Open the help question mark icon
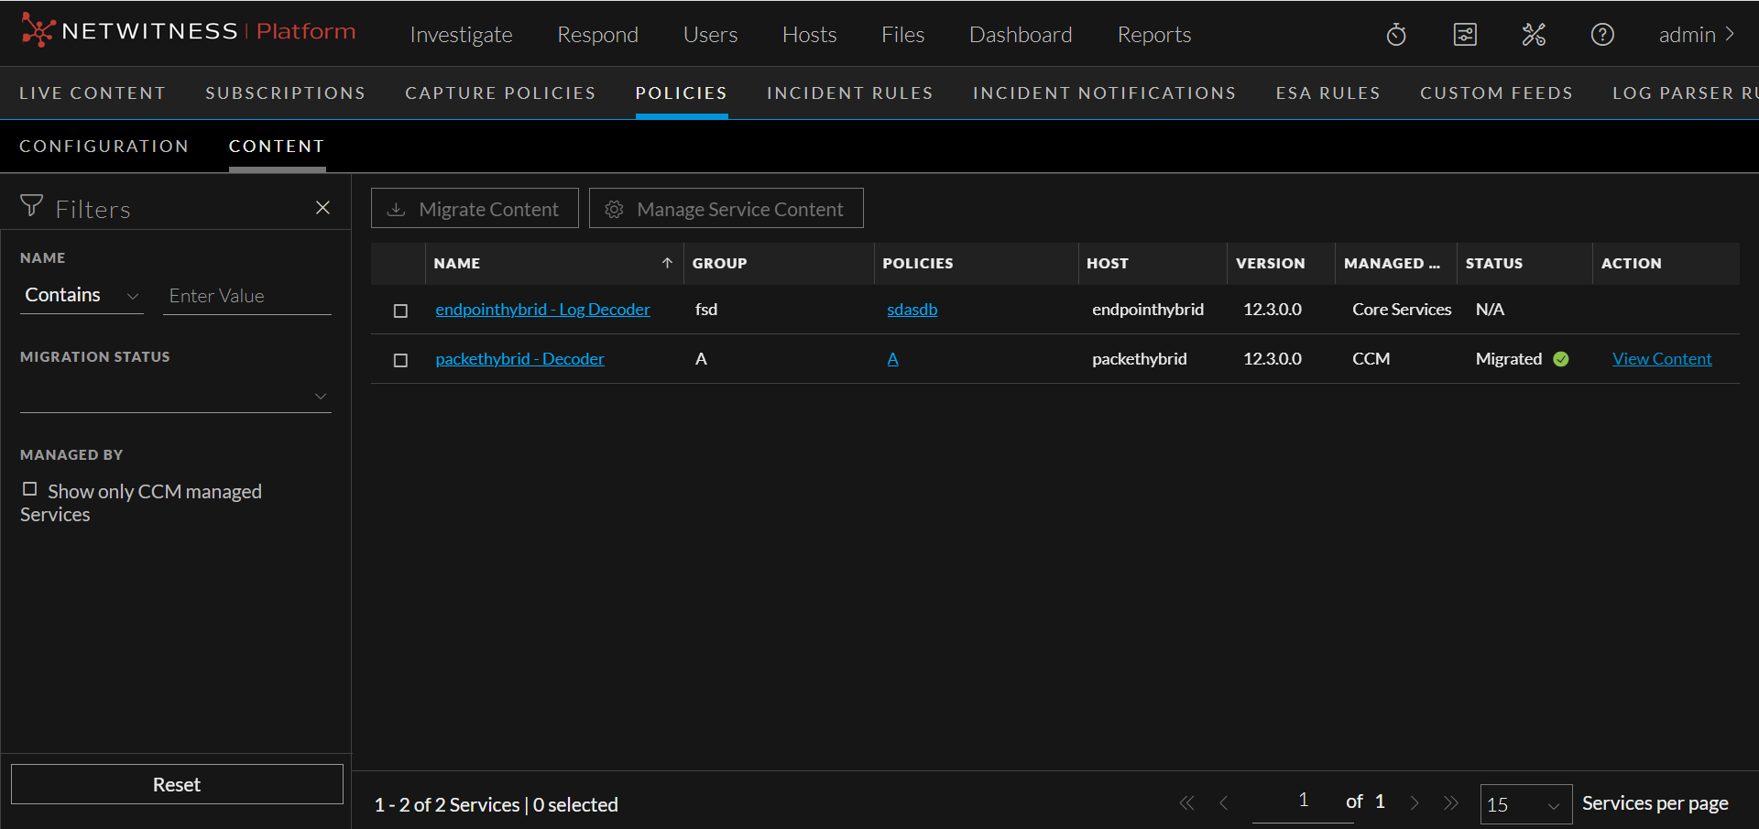 point(1602,35)
